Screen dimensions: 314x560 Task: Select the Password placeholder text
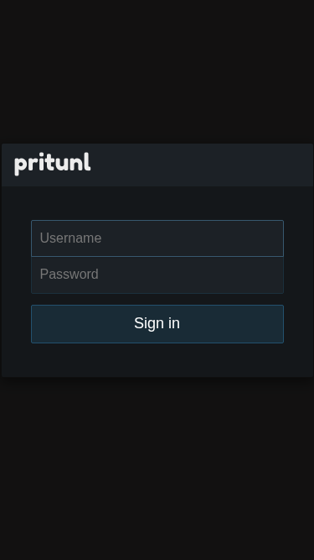click(69, 275)
